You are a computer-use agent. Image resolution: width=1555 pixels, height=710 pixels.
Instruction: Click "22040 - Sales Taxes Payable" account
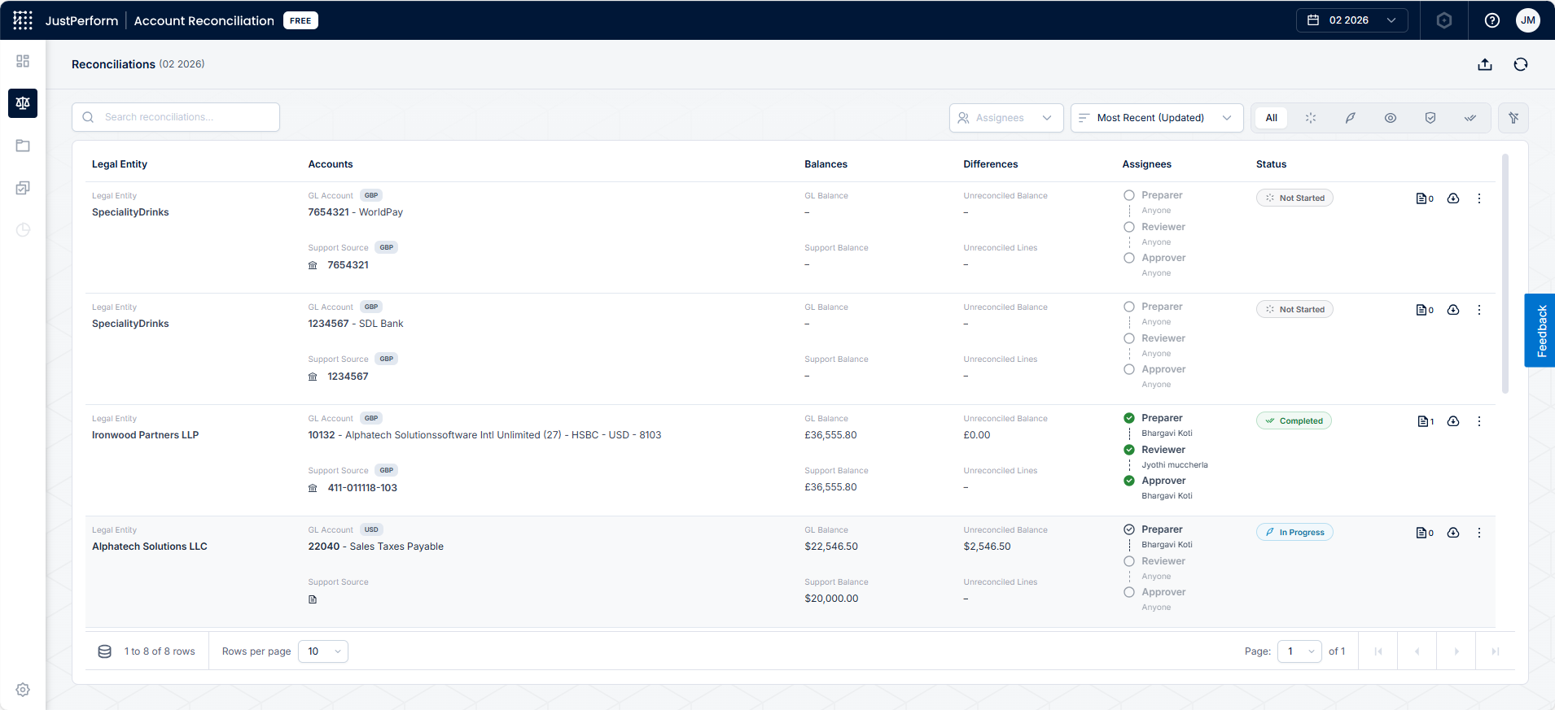(376, 547)
